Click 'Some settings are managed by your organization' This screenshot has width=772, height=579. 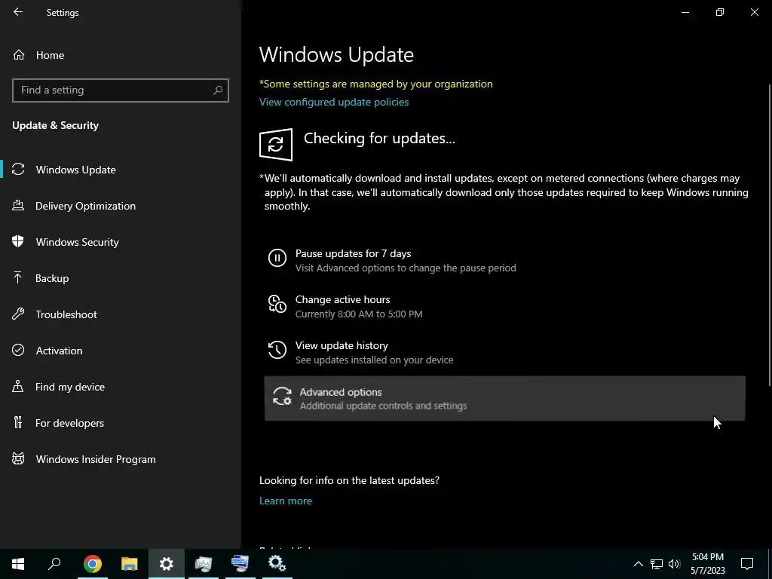(376, 84)
